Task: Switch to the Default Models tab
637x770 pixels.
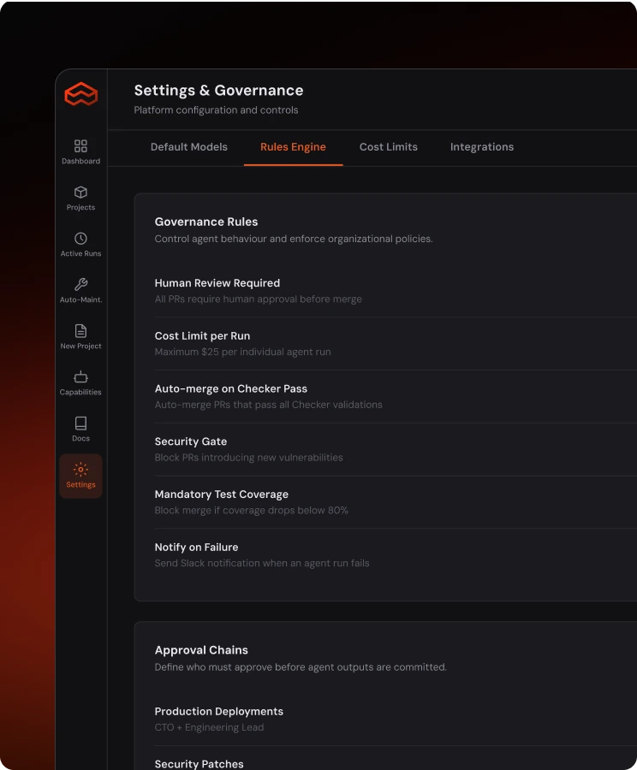Action: tap(188, 147)
